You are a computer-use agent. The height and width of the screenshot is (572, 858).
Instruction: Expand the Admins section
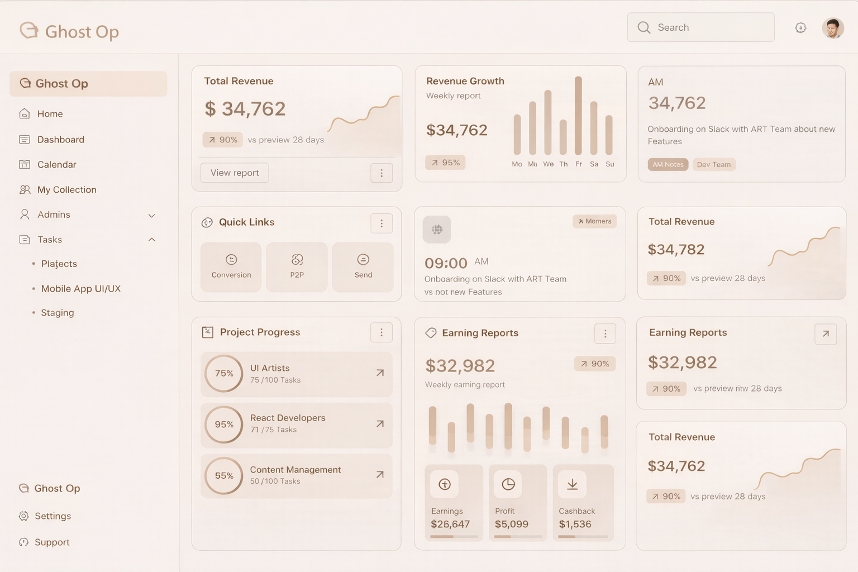[x=151, y=215]
